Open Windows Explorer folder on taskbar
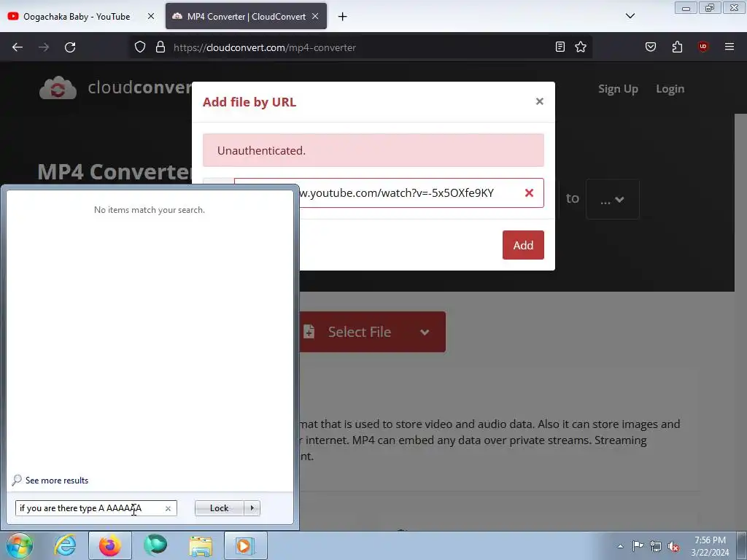Image resolution: width=747 pixels, height=560 pixels. tap(201, 545)
